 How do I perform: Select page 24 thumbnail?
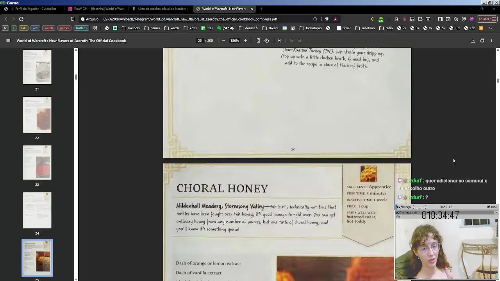coord(37,210)
